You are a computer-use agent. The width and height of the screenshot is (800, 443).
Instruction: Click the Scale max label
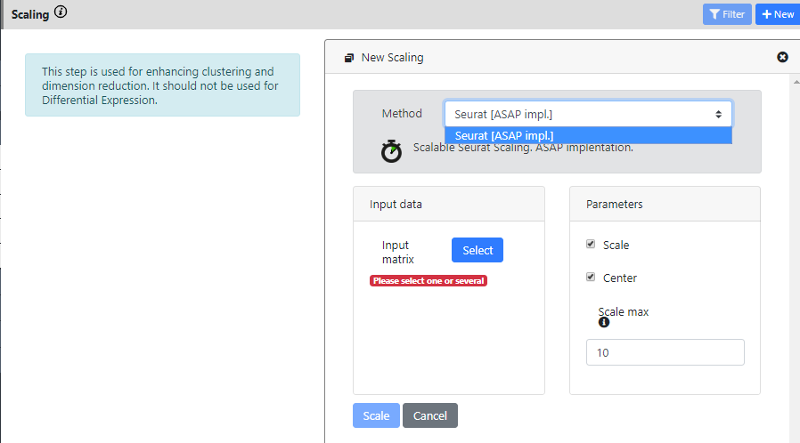623,311
